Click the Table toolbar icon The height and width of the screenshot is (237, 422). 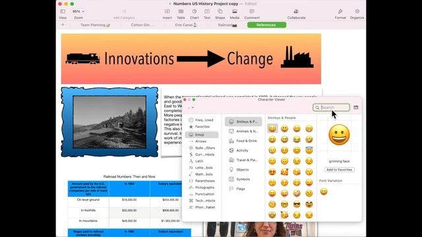tap(181, 14)
